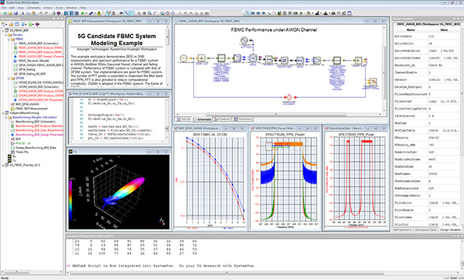The image size is (464, 280).
Task: Click the 3D beam pattern plot in Tx window
Action: coord(119,192)
